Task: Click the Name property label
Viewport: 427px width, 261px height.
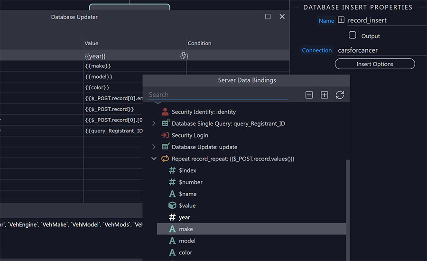Action: click(x=326, y=21)
